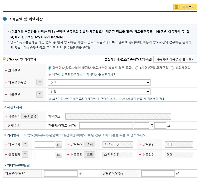Viewport: 199px width, 181px height.
Task: Open the 양도물건종류 dropdown
Action: (99, 83)
